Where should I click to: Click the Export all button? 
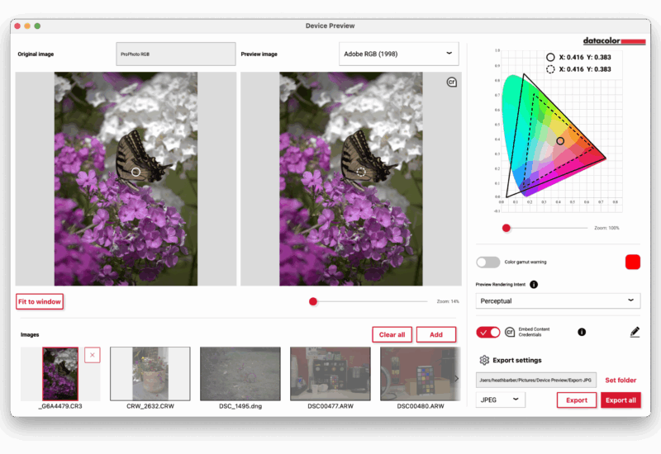tap(620, 400)
